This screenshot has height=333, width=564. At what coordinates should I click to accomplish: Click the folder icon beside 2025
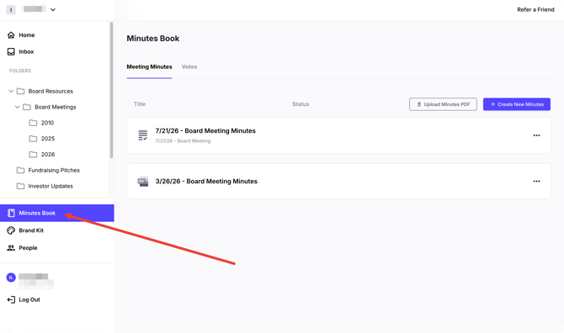pyautogui.click(x=33, y=139)
